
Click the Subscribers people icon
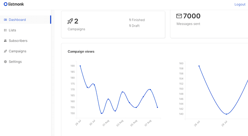point(6,41)
